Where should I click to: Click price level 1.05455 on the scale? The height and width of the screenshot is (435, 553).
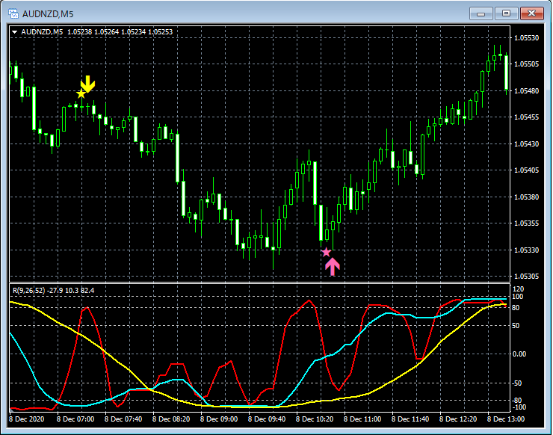[527, 117]
